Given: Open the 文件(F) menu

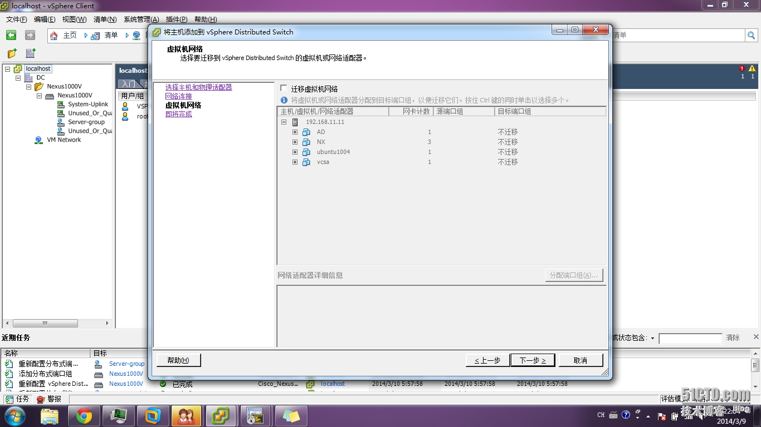Looking at the screenshot, I should (x=17, y=19).
